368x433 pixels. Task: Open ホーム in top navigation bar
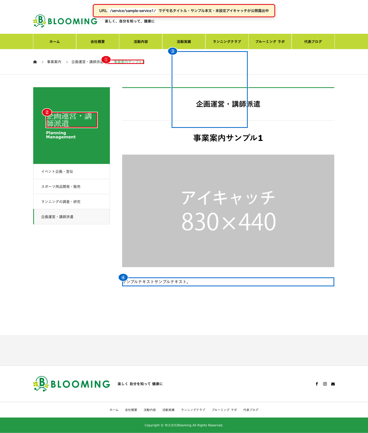[x=55, y=41]
